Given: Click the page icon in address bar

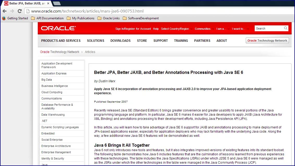Looking at the screenshot, I should pyautogui.click(x=28, y=11).
